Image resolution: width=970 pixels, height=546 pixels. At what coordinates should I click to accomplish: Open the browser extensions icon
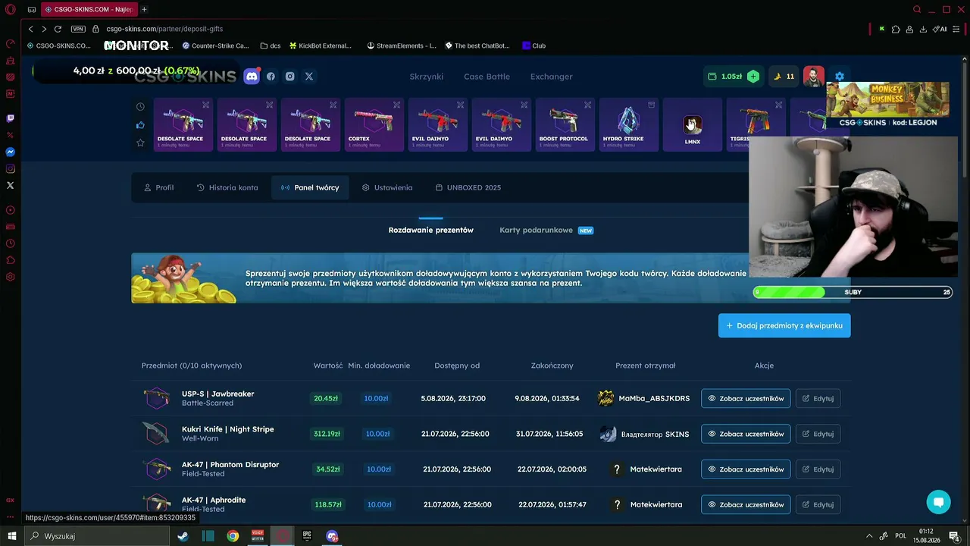click(x=896, y=29)
